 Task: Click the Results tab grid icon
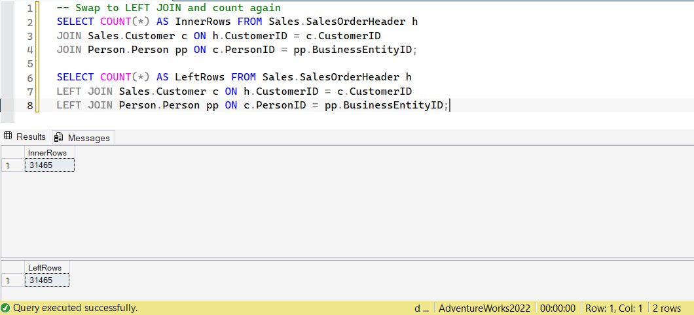pyautogui.click(x=7, y=137)
